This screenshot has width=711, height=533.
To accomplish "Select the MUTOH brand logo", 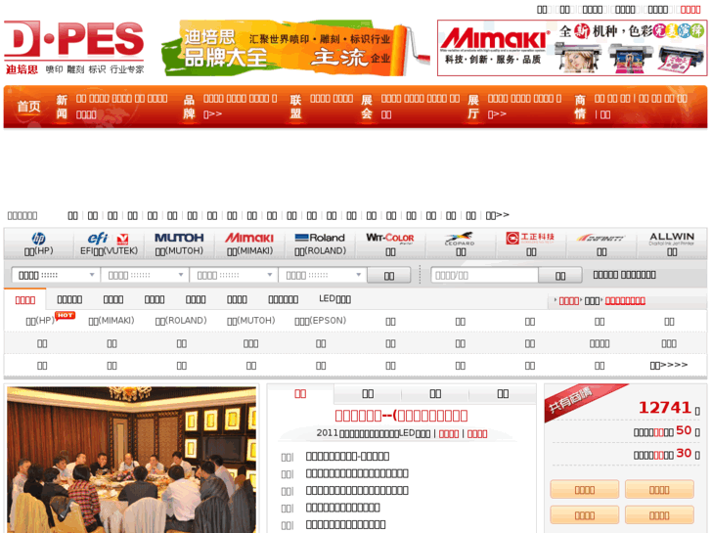I will [x=179, y=238].
